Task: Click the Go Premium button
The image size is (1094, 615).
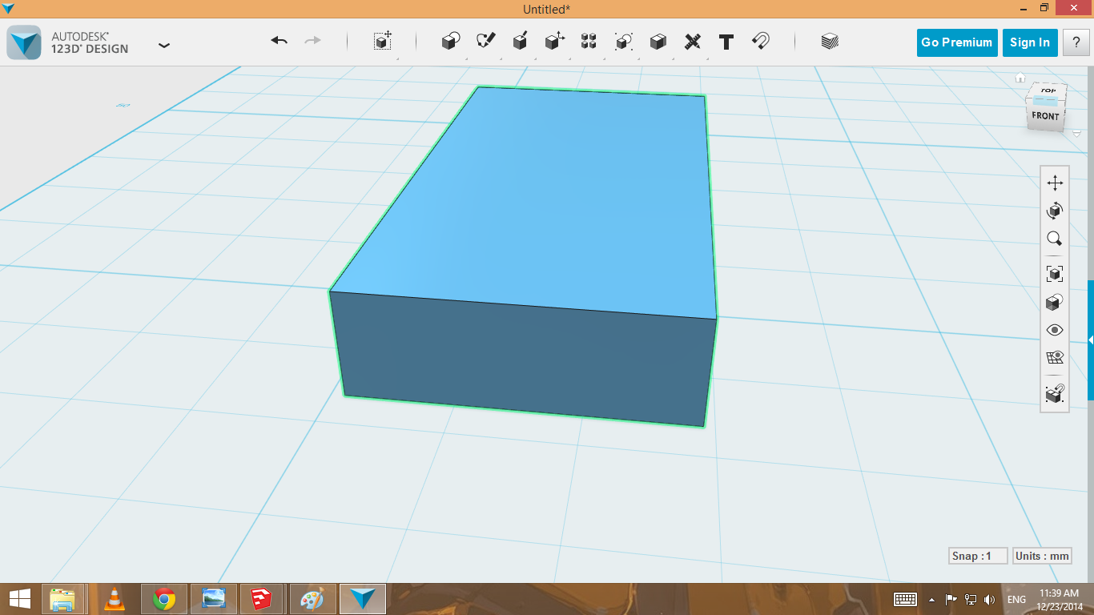Action: tap(956, 42)
